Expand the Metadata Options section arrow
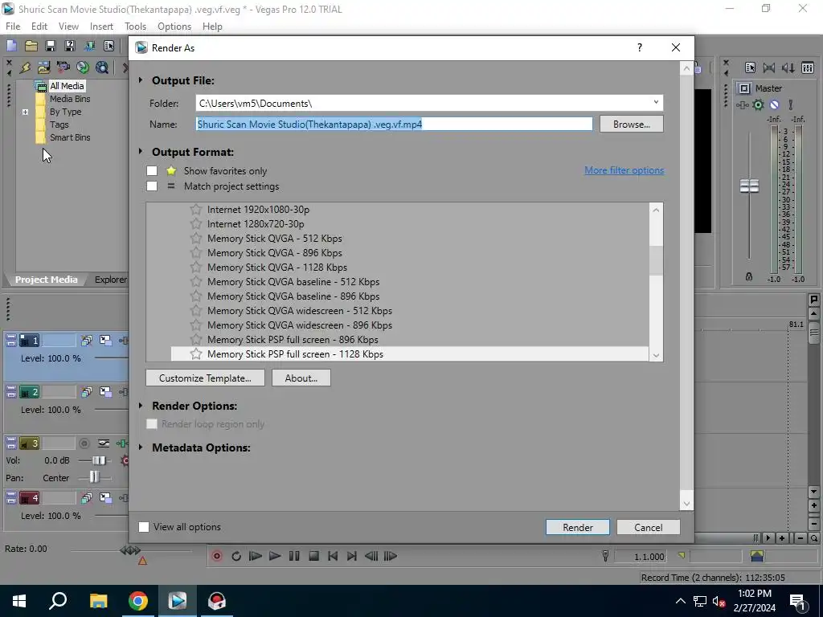The width and height of the screenshot is (823, 617). pos(141,447)
